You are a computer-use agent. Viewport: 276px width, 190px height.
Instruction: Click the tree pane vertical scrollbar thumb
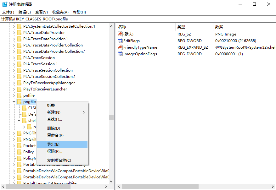click(x=111, y=117)
